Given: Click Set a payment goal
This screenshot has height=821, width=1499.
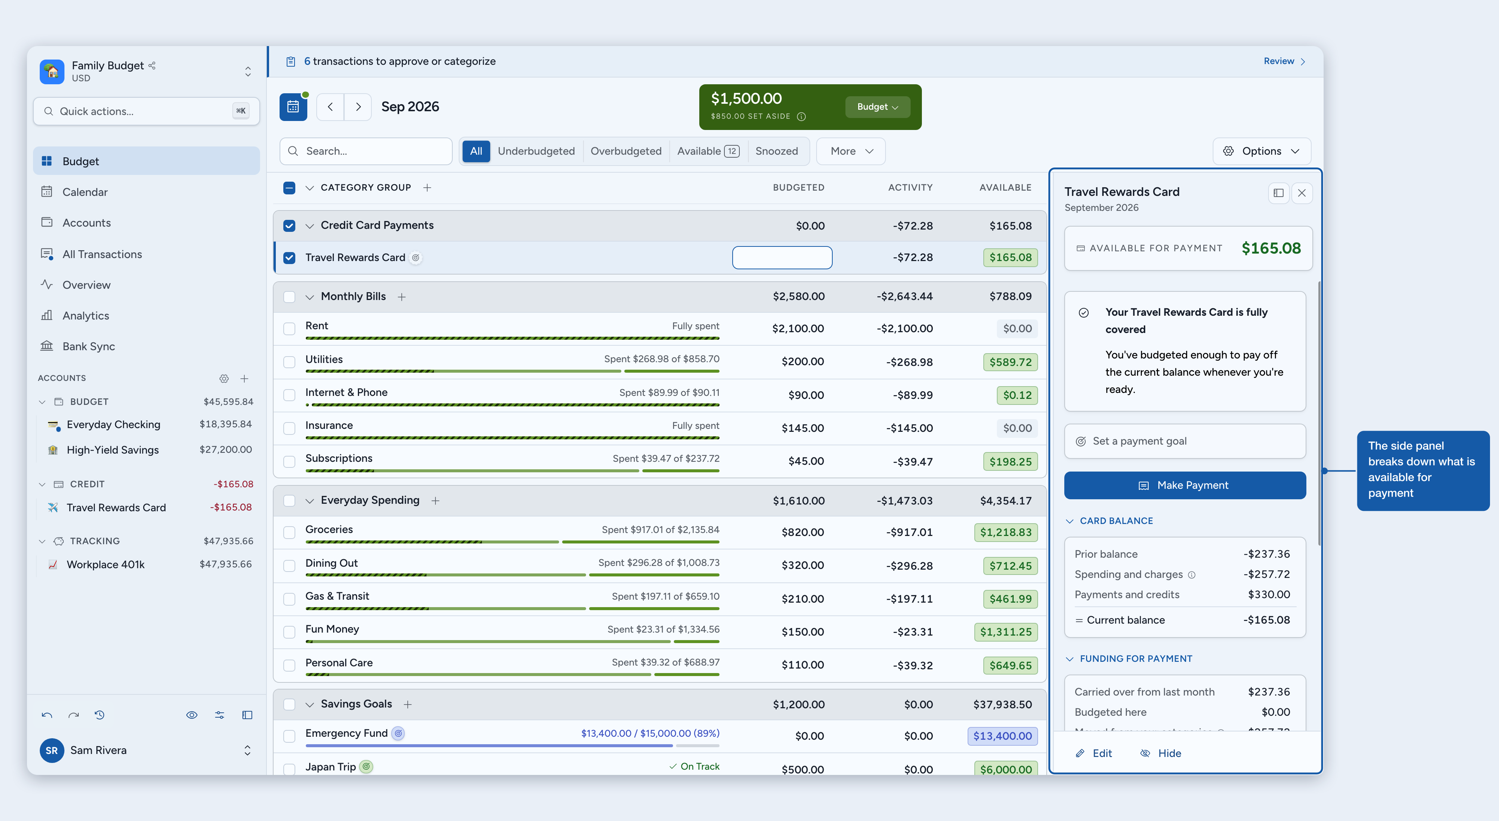Looking at the screenshot, I should click(1185, 441).
